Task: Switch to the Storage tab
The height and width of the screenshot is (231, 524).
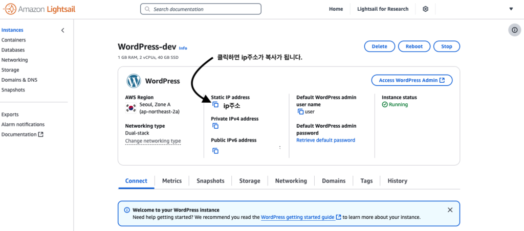Action: (x=250, y=181)
